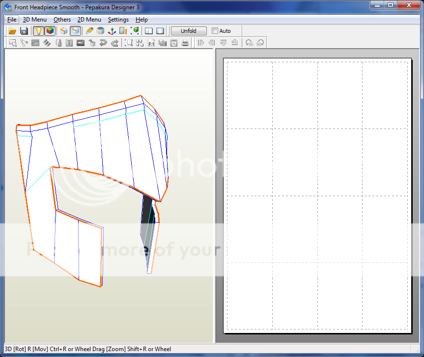Image resolution: width=424 pixels, height=357 pixels.
Task: Click the edge color pencil tool icon
Action: tap(47, 43)
